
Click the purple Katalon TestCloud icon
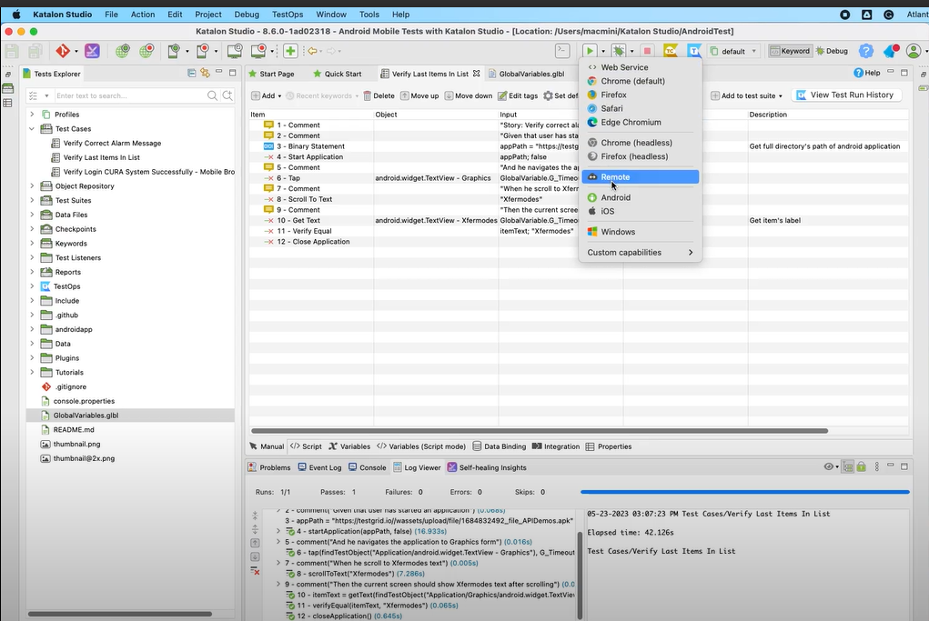(x=92, y=51)
